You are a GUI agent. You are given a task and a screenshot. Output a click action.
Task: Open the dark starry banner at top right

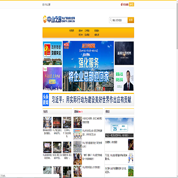coord(124,53)
